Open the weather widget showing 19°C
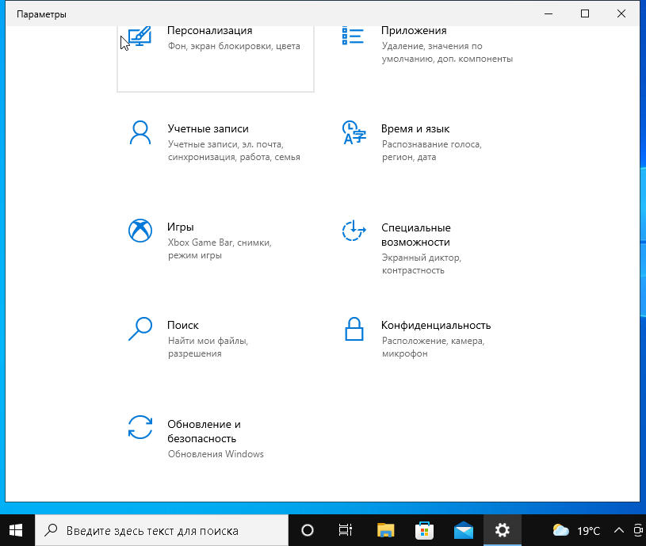 (x=576, y=530)
